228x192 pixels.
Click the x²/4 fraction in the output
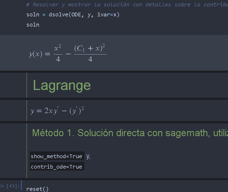(x=58, y=53)
